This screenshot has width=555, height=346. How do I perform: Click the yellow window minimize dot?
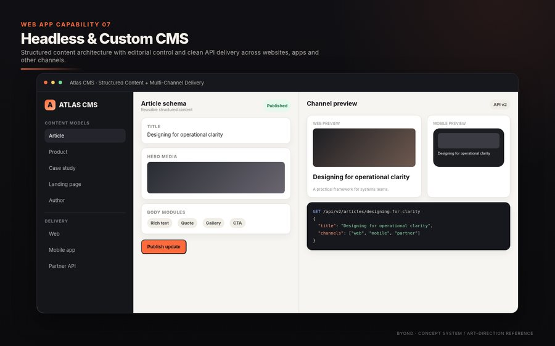[x=53, y=82]
